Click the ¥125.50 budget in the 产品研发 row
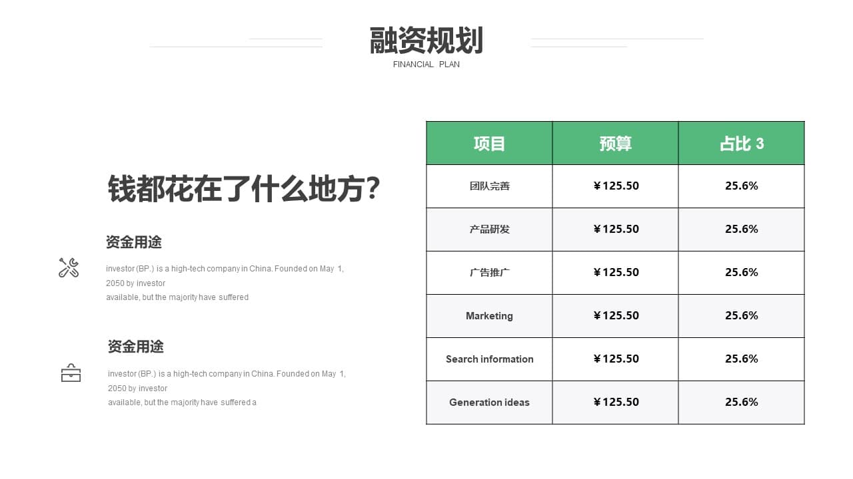 pos(615,230)
